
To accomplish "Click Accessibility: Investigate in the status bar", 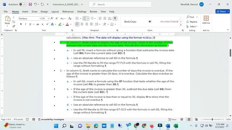I will tap(51, 120).
